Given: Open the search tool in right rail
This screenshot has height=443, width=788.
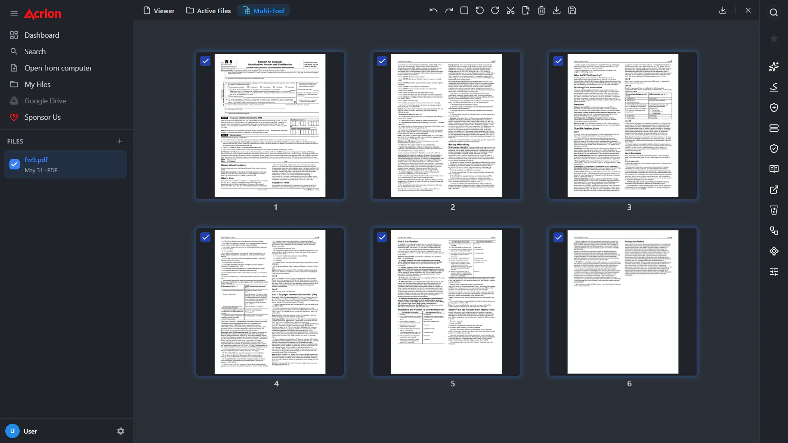Looking at the screenshot, I should pyautogui.click(x=774, y=13).
